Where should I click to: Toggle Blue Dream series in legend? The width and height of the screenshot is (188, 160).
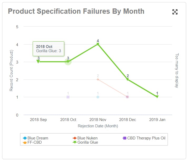[36, 138]
